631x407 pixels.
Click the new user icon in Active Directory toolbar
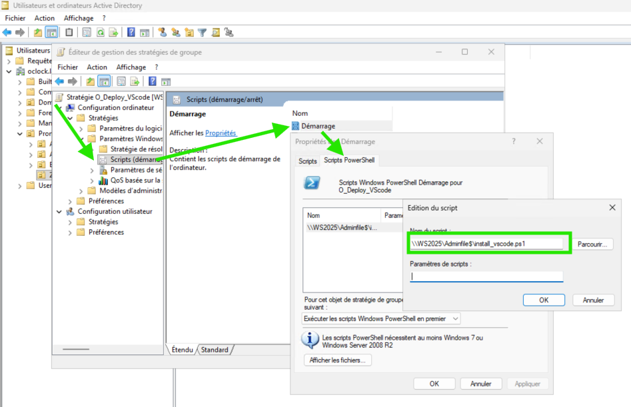[162, 32]
